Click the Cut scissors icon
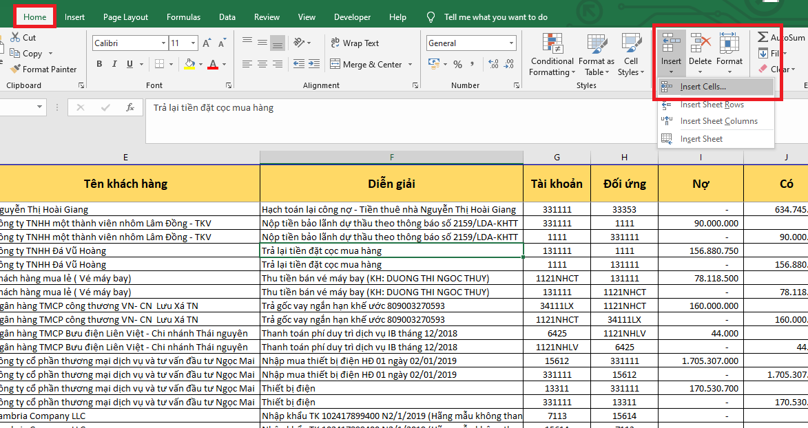The height and width of the screenshot is (428, 808). pos(15,38)
